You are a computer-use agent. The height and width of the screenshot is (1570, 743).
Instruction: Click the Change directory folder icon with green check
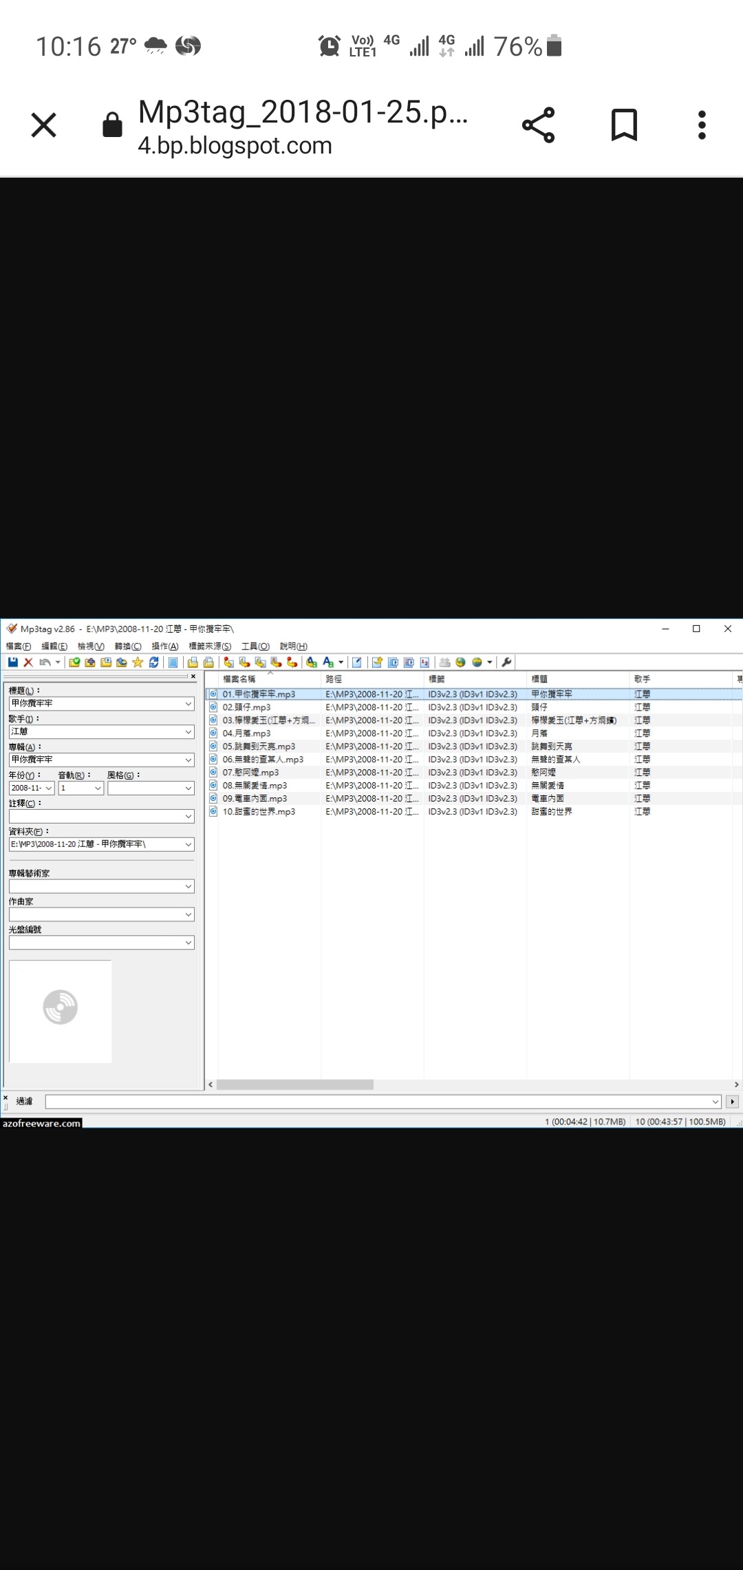[74, 662]
